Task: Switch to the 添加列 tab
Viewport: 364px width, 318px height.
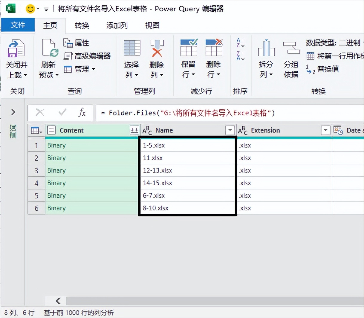Action: 117,25
